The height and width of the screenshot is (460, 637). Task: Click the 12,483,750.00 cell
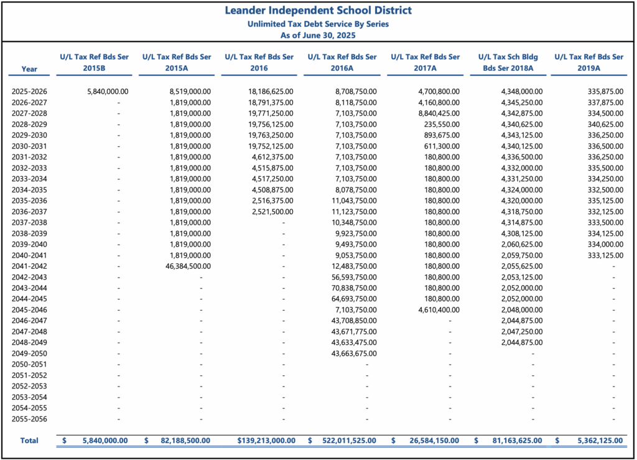tap(354, 266)
